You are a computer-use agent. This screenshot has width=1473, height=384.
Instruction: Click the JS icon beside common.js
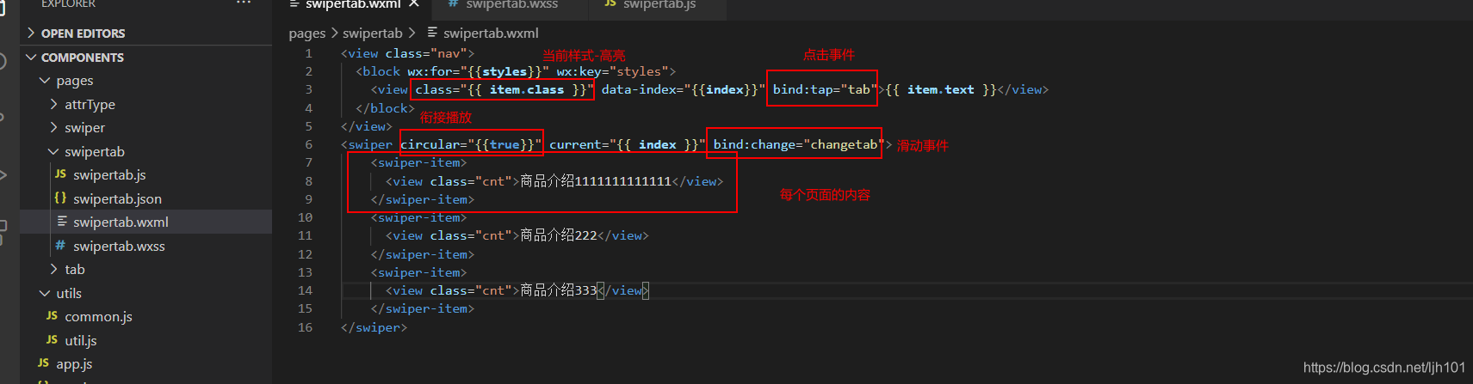click(52, 316)
